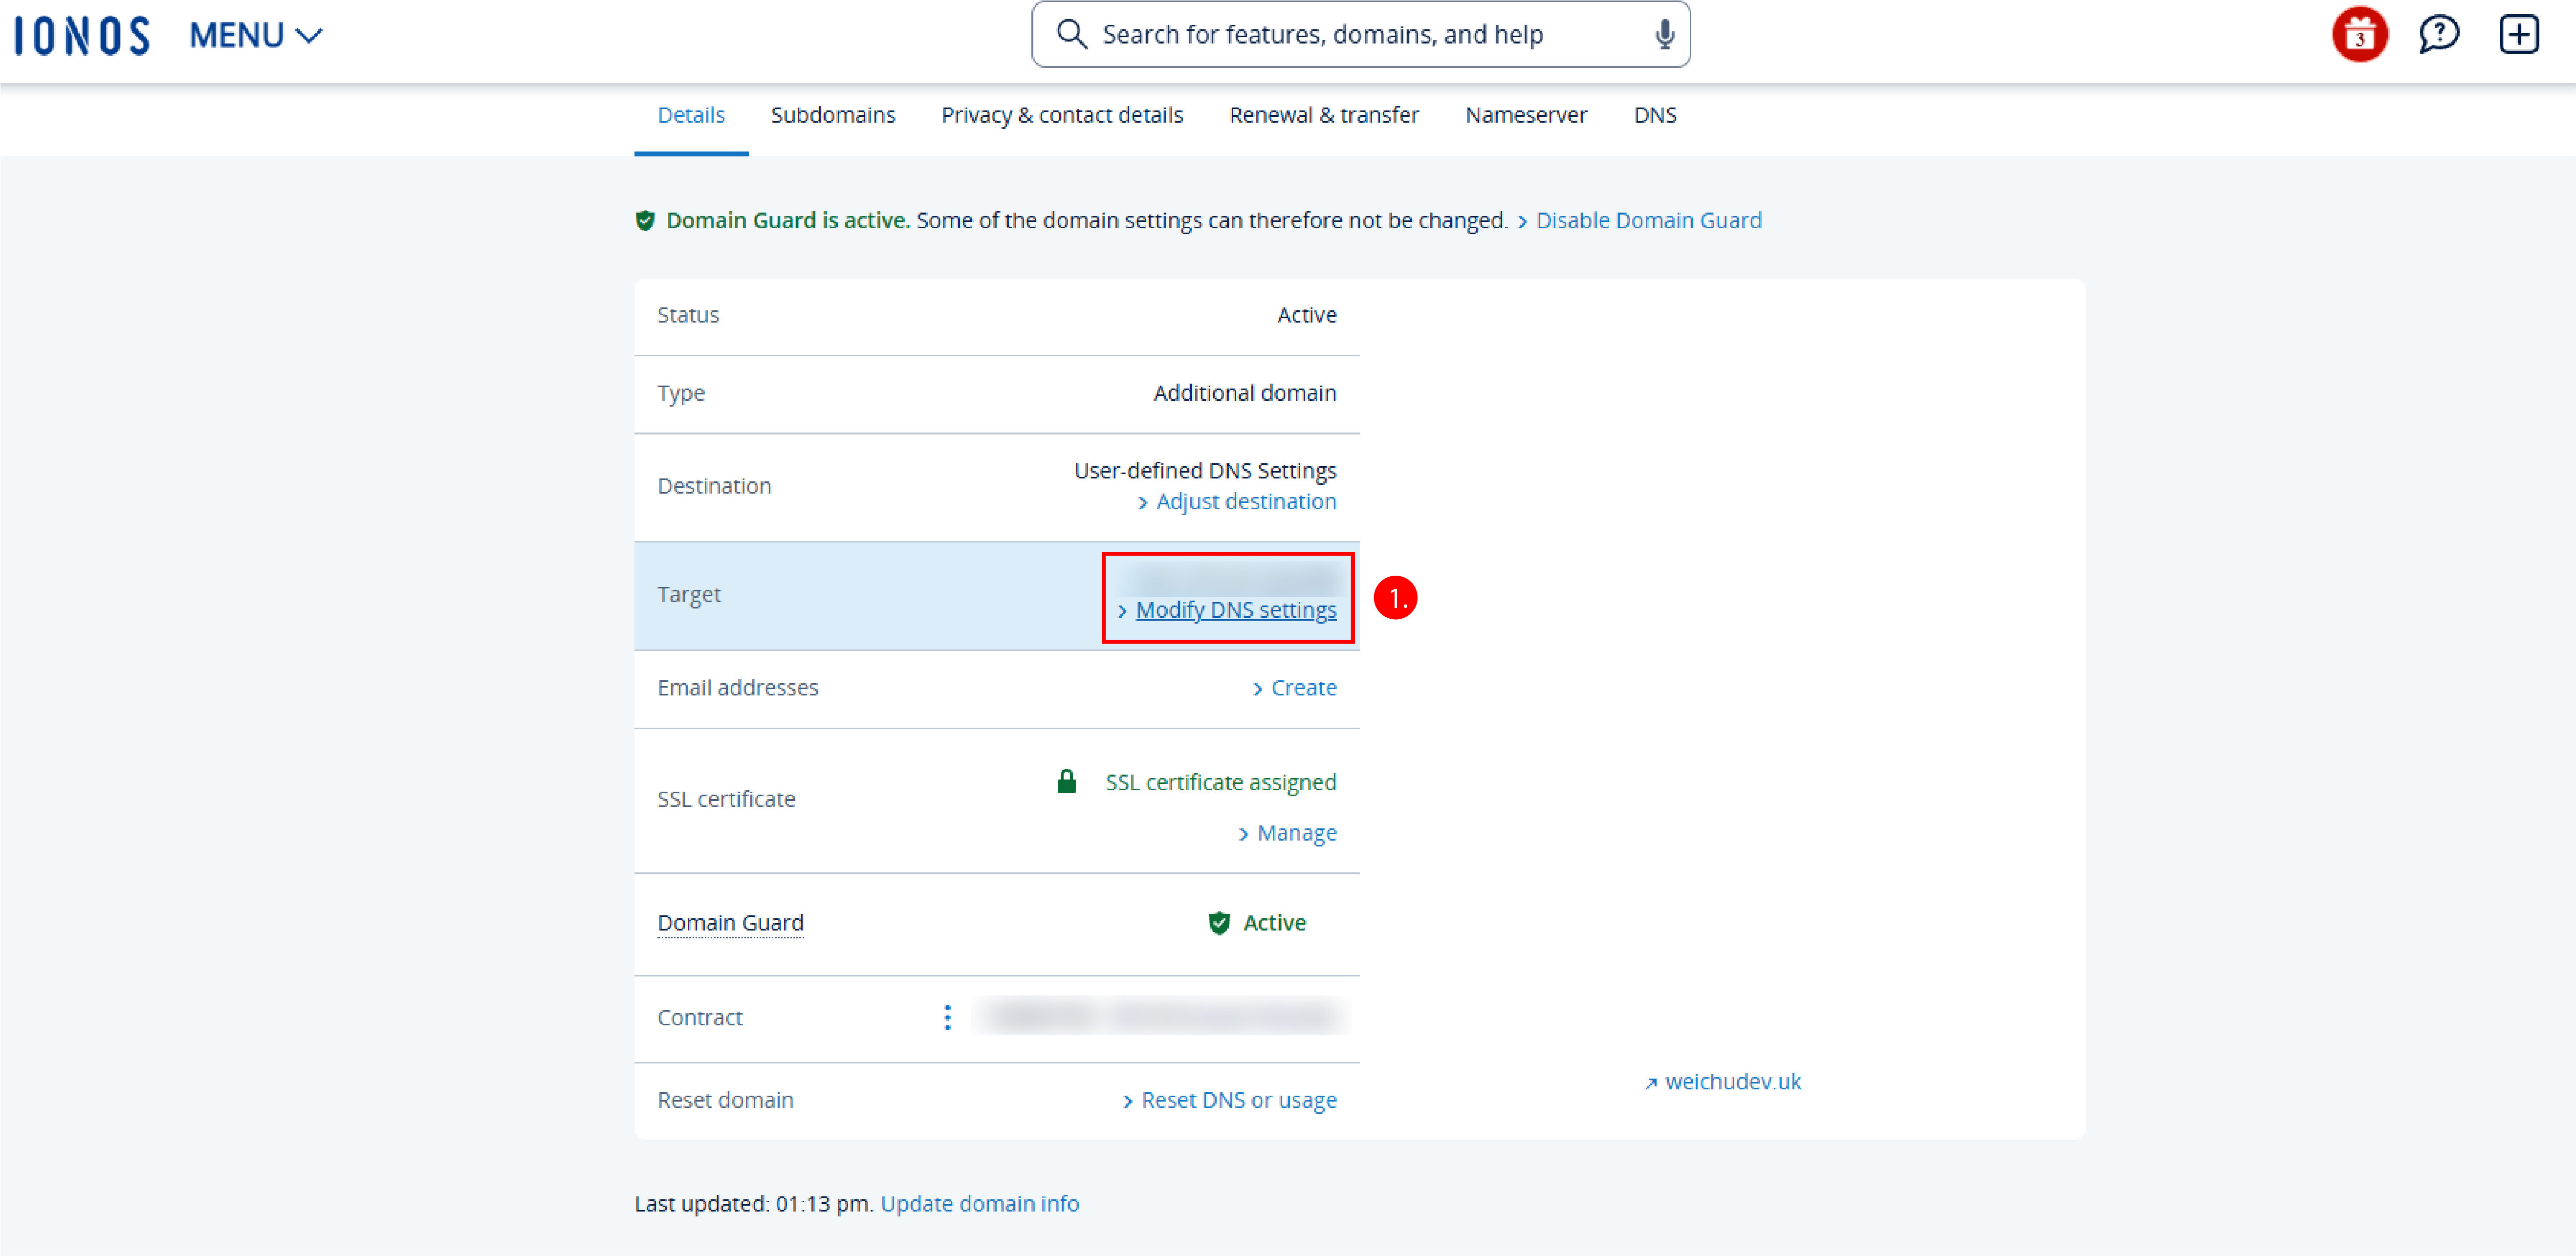
Task: Select the Details tab
Action: coord(690,115)
